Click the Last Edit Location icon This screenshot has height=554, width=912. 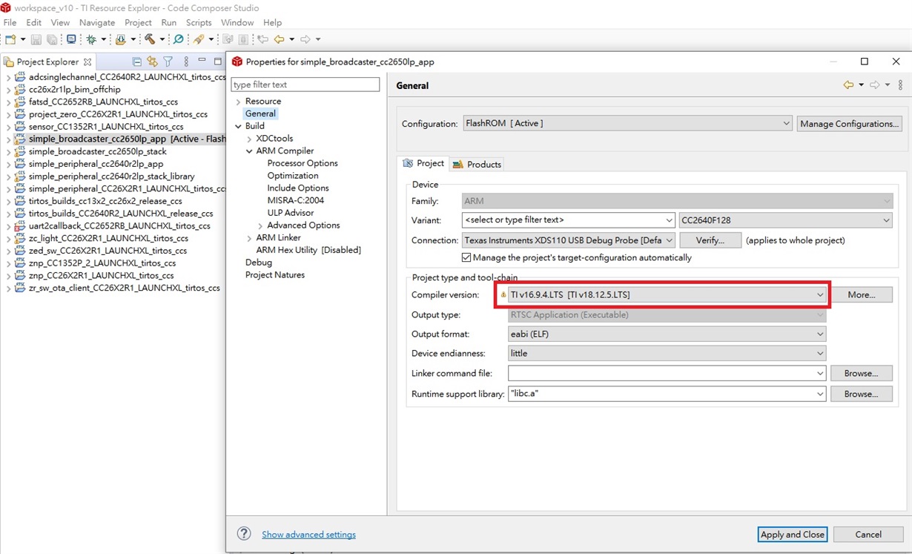(x=262, y=39)
